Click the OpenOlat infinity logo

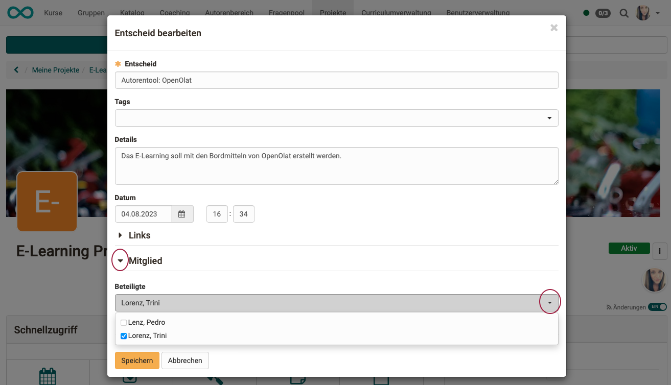coord(21,13)
